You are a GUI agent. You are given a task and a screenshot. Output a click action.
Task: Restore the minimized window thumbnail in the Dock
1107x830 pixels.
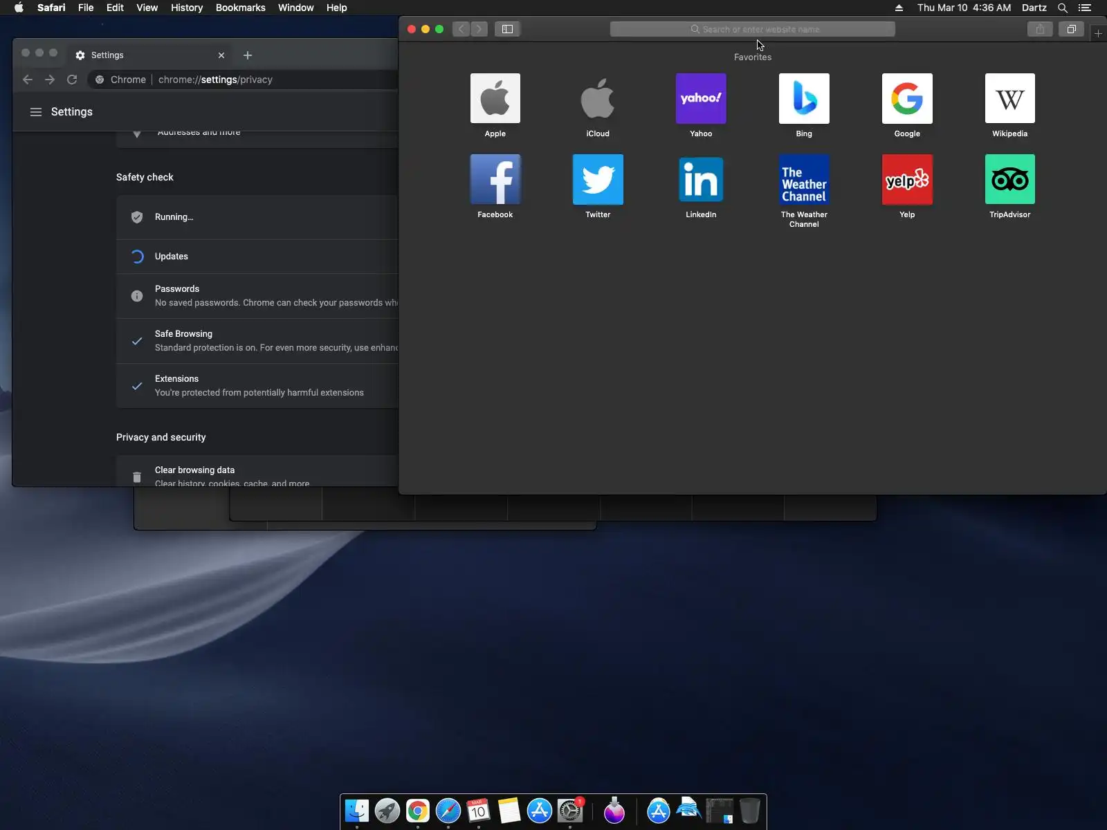click(x=720, y=811)
